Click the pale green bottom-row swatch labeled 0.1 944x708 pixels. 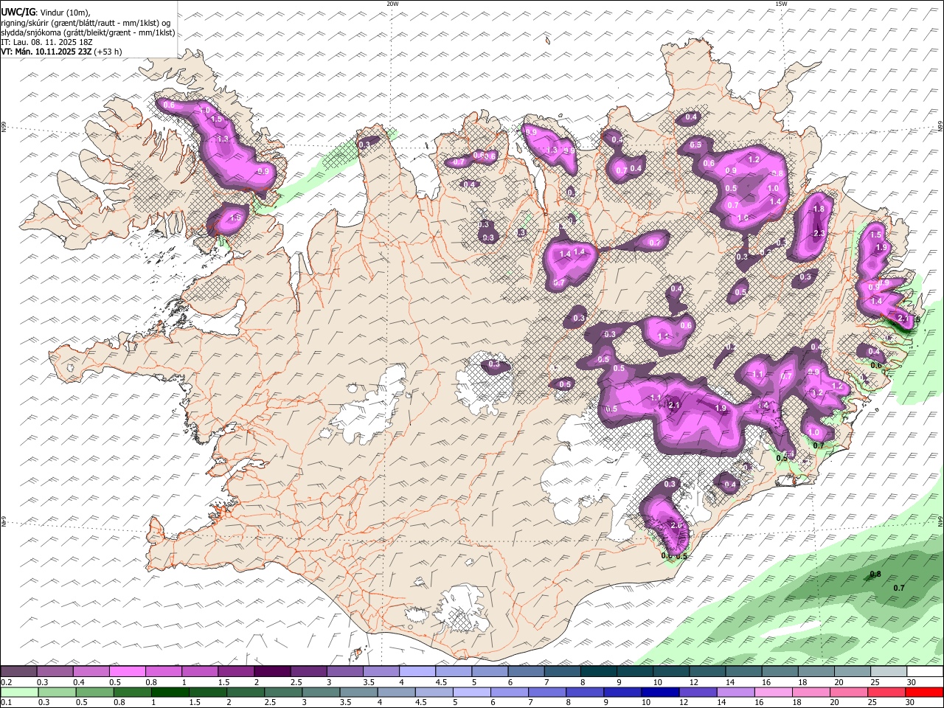pos(19,692)
